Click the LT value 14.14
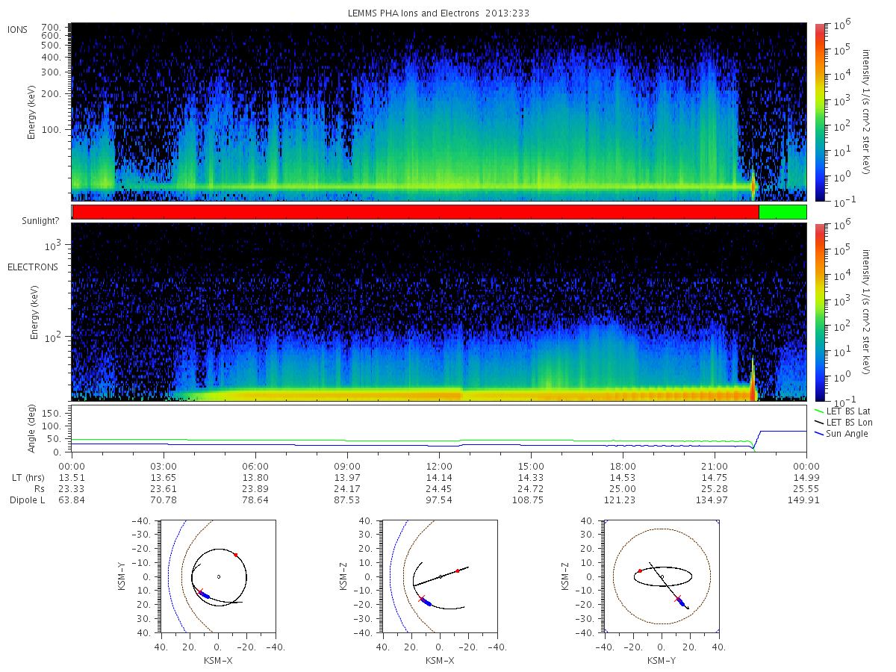Image resolution: width=896 pixels, height=672 pixels. tap(439, 477)
